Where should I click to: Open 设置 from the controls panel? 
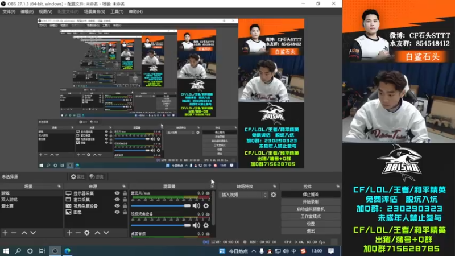point(311,224)
